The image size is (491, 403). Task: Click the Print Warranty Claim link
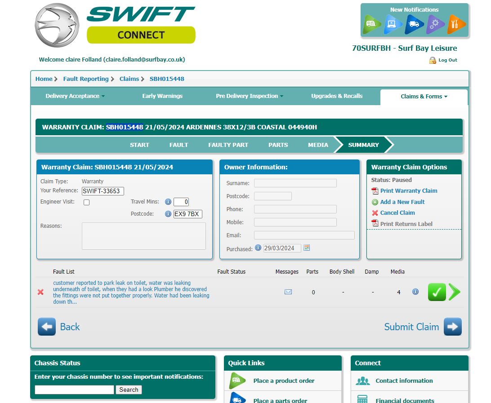[409, 191]
